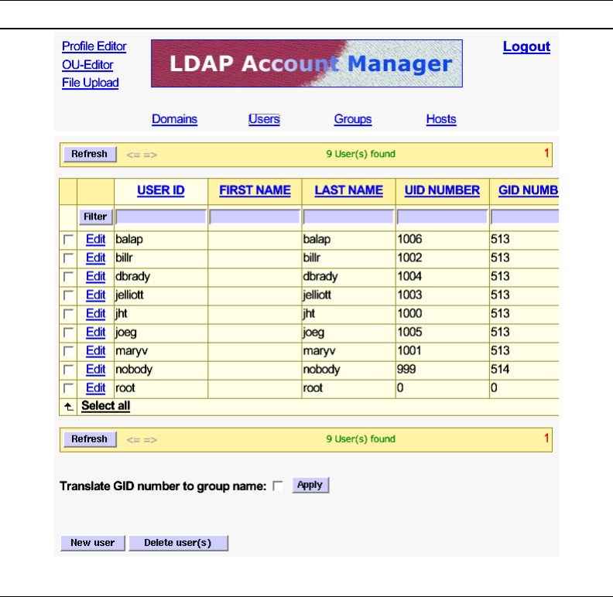Open the Users tab
This screenshot has width=613, height=597.
coord(264,119)
